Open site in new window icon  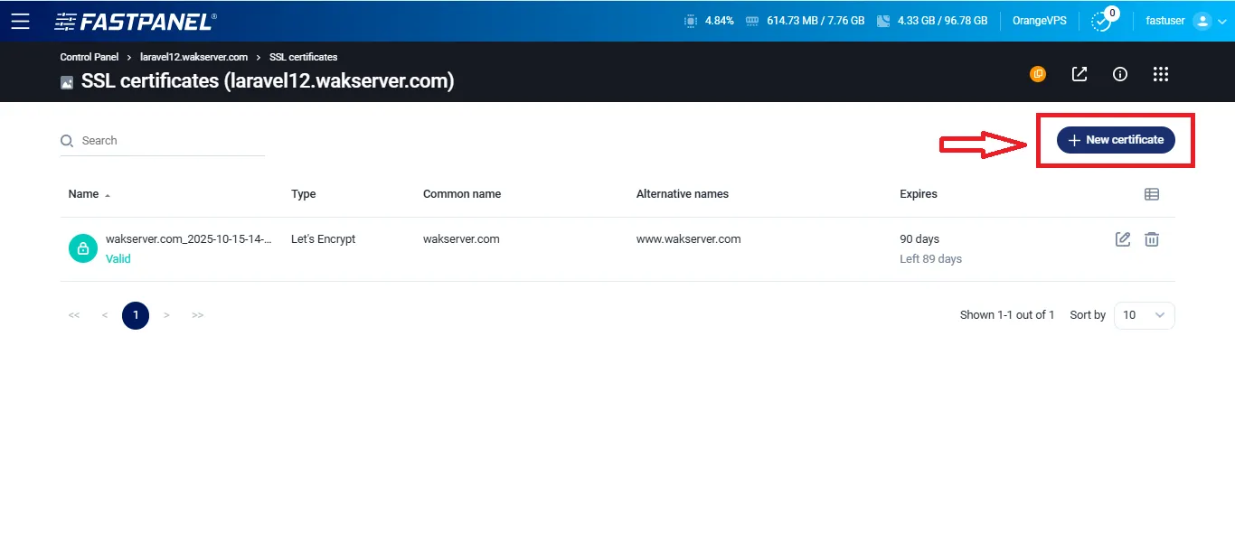coord(1079,74)
